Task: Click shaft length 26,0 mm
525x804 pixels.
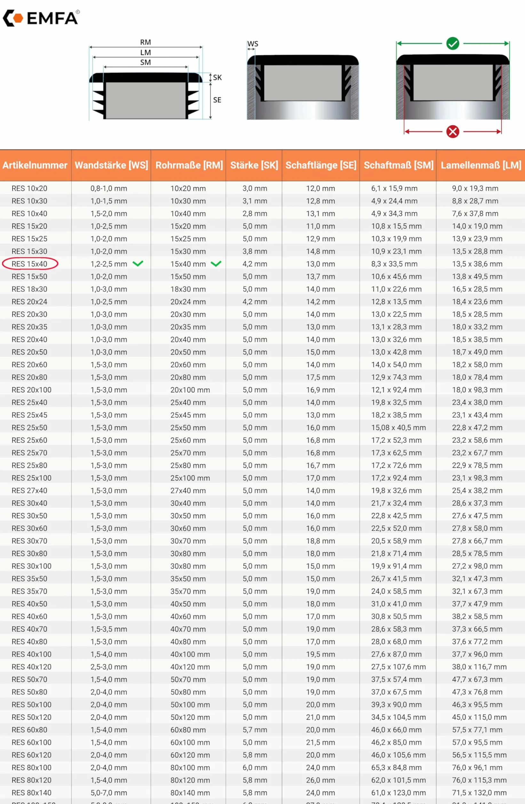Action: (x=321, y=780)
